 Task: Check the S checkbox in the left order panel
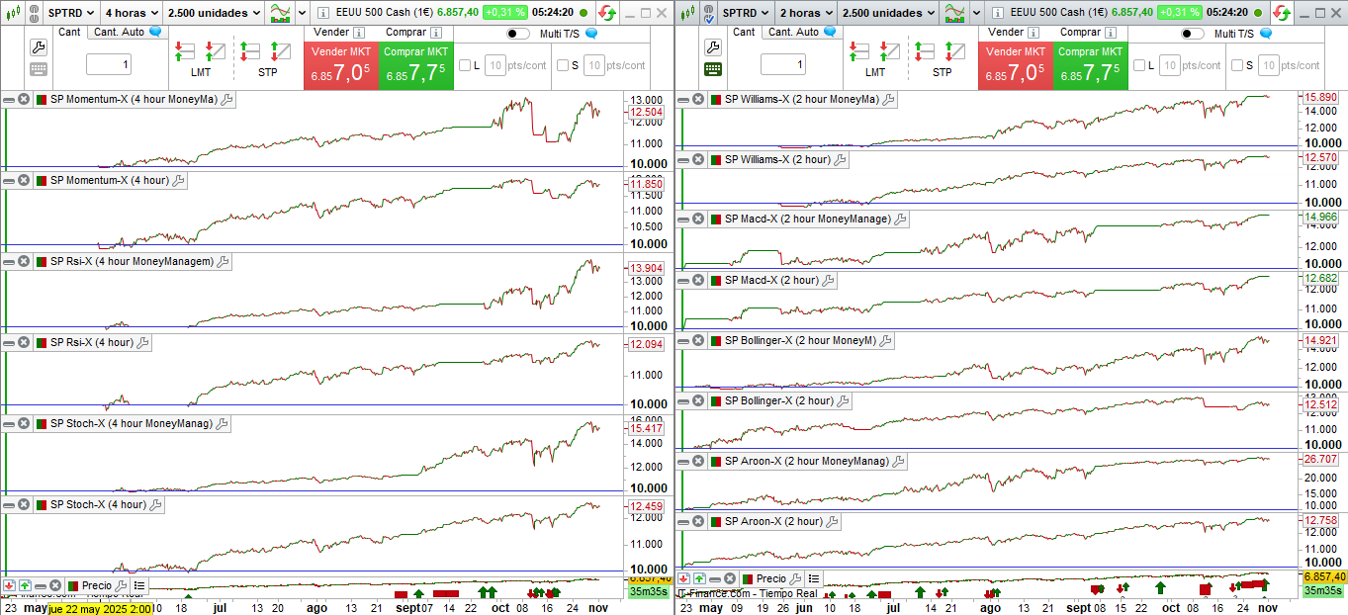(x=563, y=65)
